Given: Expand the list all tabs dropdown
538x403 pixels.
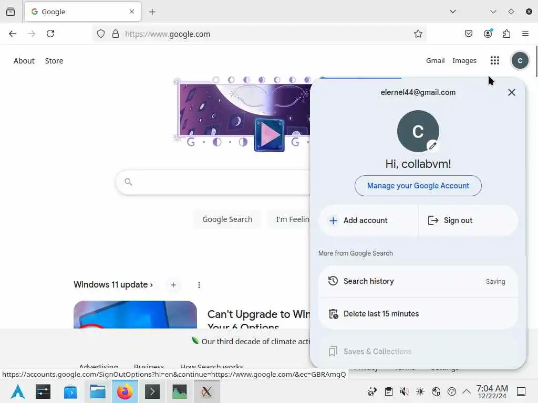Looking at the screenshot, I should (452, 12).
